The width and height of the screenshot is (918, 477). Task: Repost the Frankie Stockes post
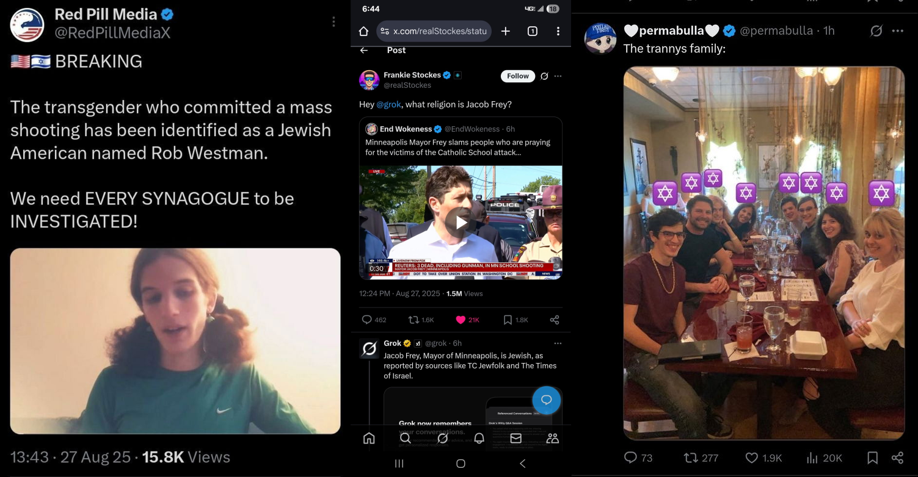tap(421, 320)
